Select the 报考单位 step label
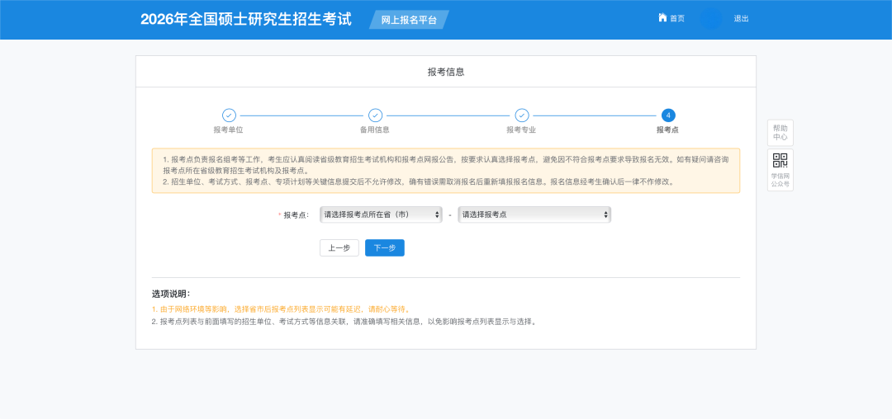Viewport: 892px width, 419px height. (229, 129)
